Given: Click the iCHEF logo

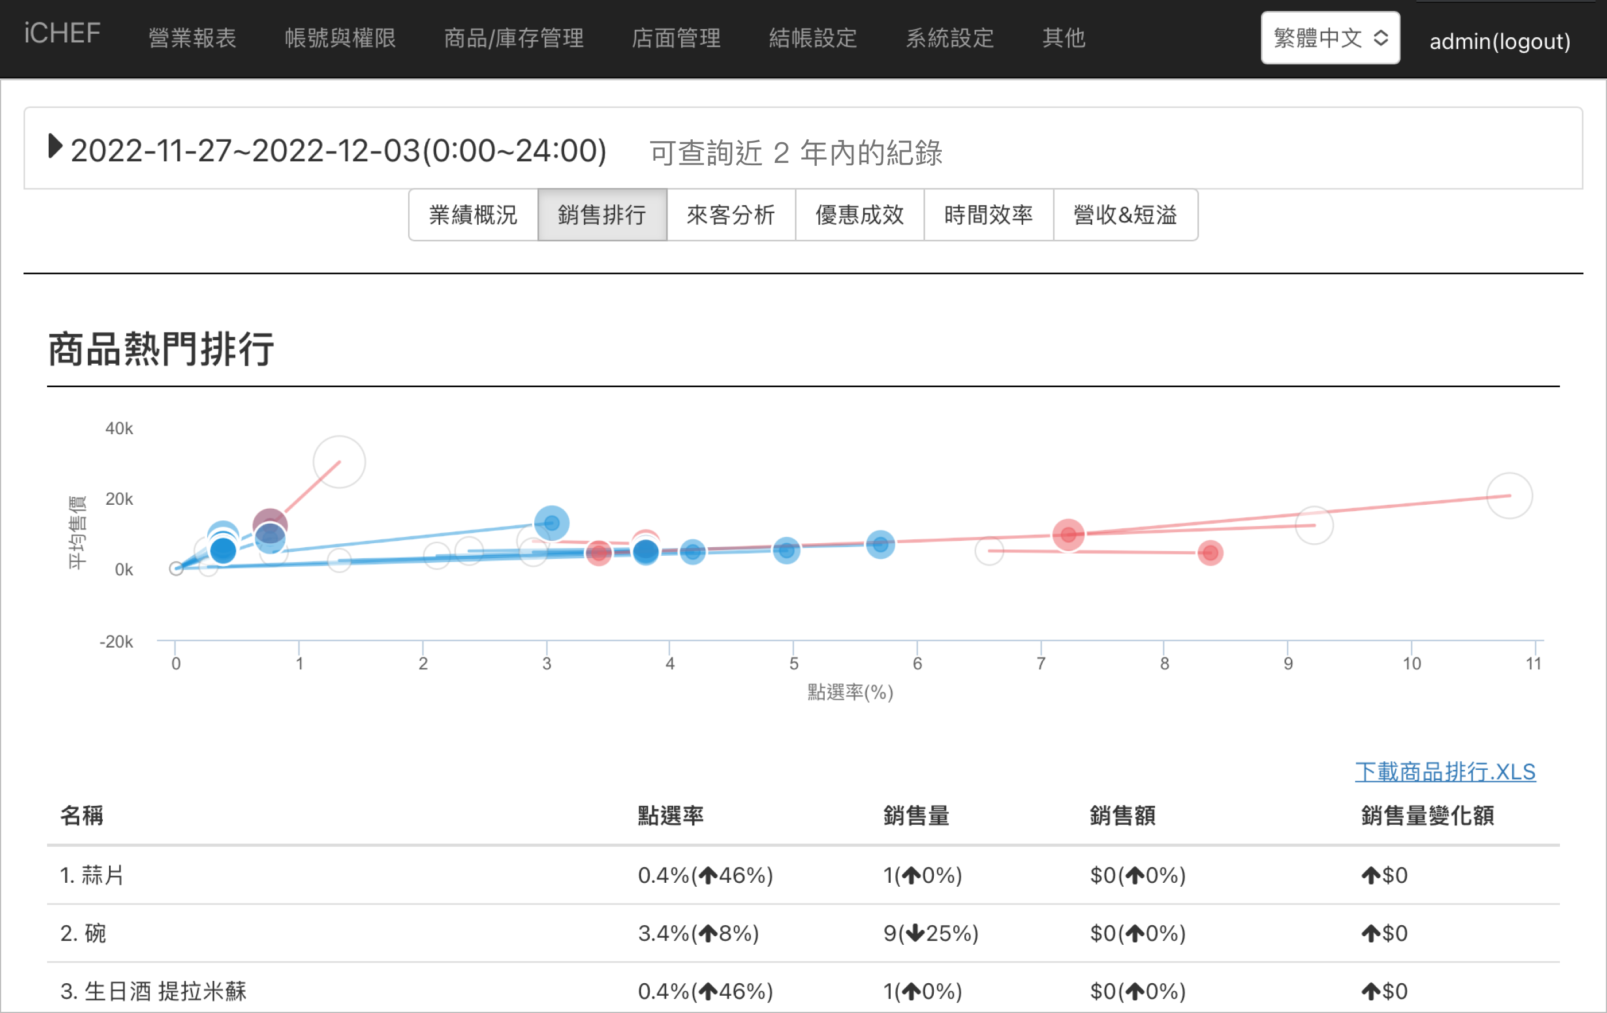Looking at the screenshot, I should pyautogui.click(x=62, y=33).
